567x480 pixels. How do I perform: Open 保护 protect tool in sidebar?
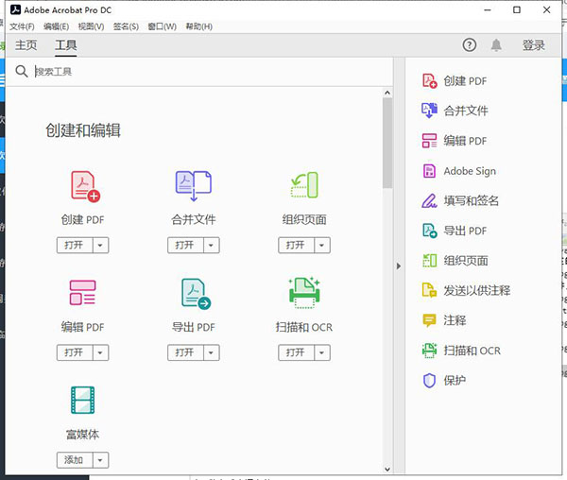444,380
